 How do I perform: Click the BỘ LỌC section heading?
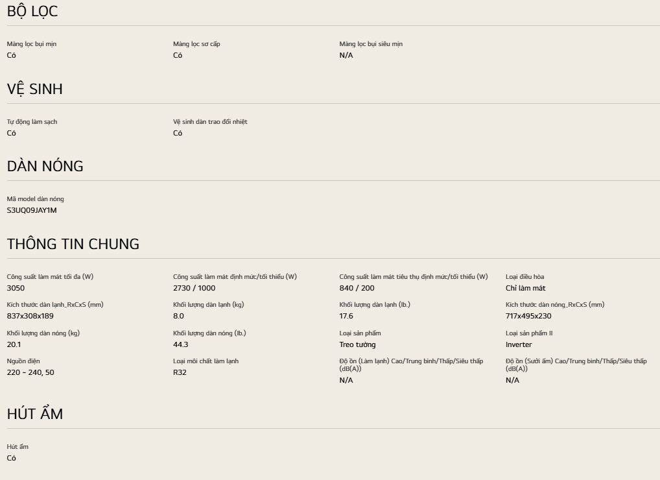(x=32, y=12)
